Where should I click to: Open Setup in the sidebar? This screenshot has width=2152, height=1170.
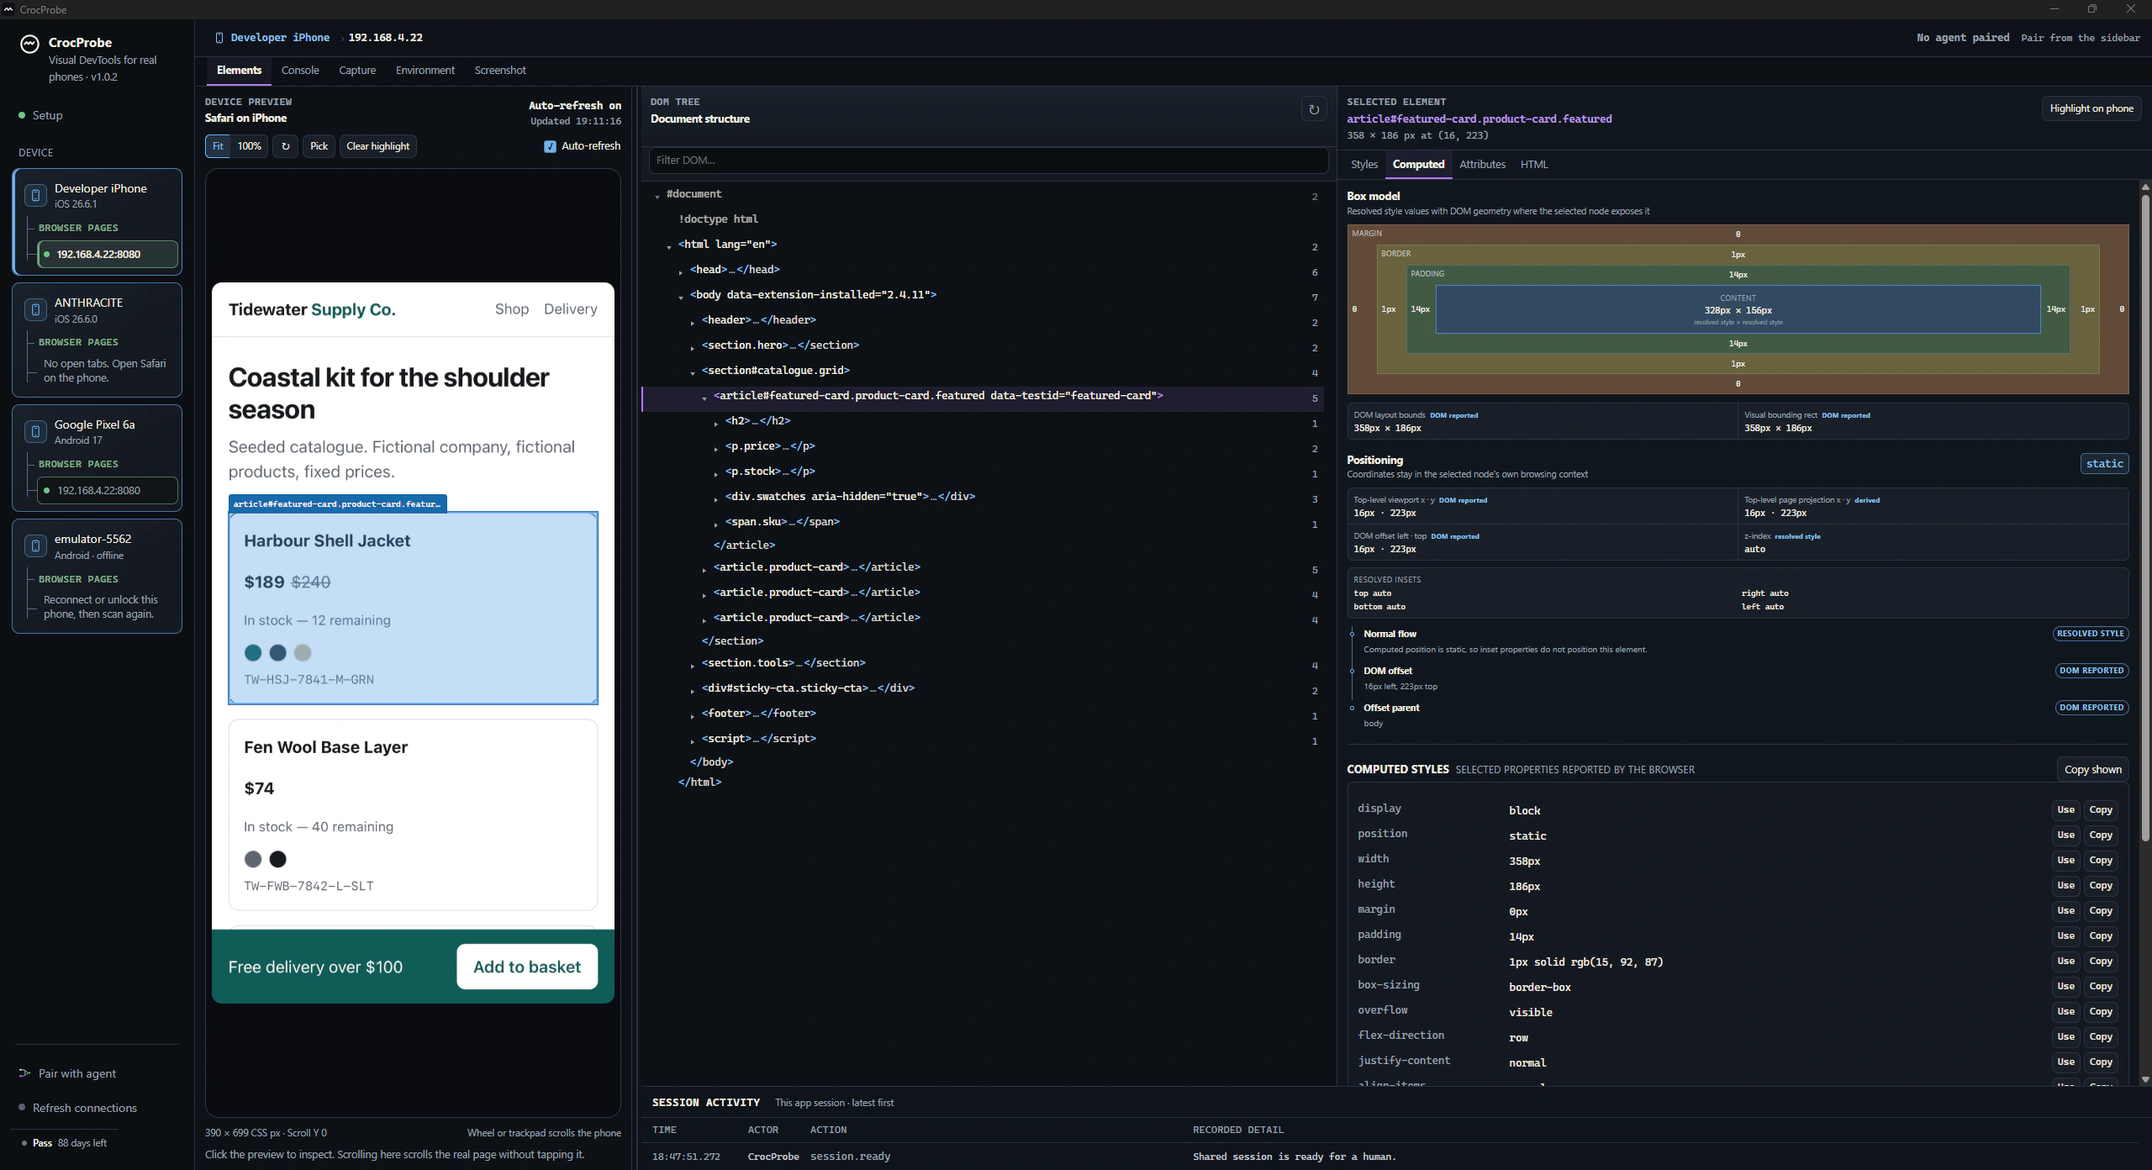point(47,115)
